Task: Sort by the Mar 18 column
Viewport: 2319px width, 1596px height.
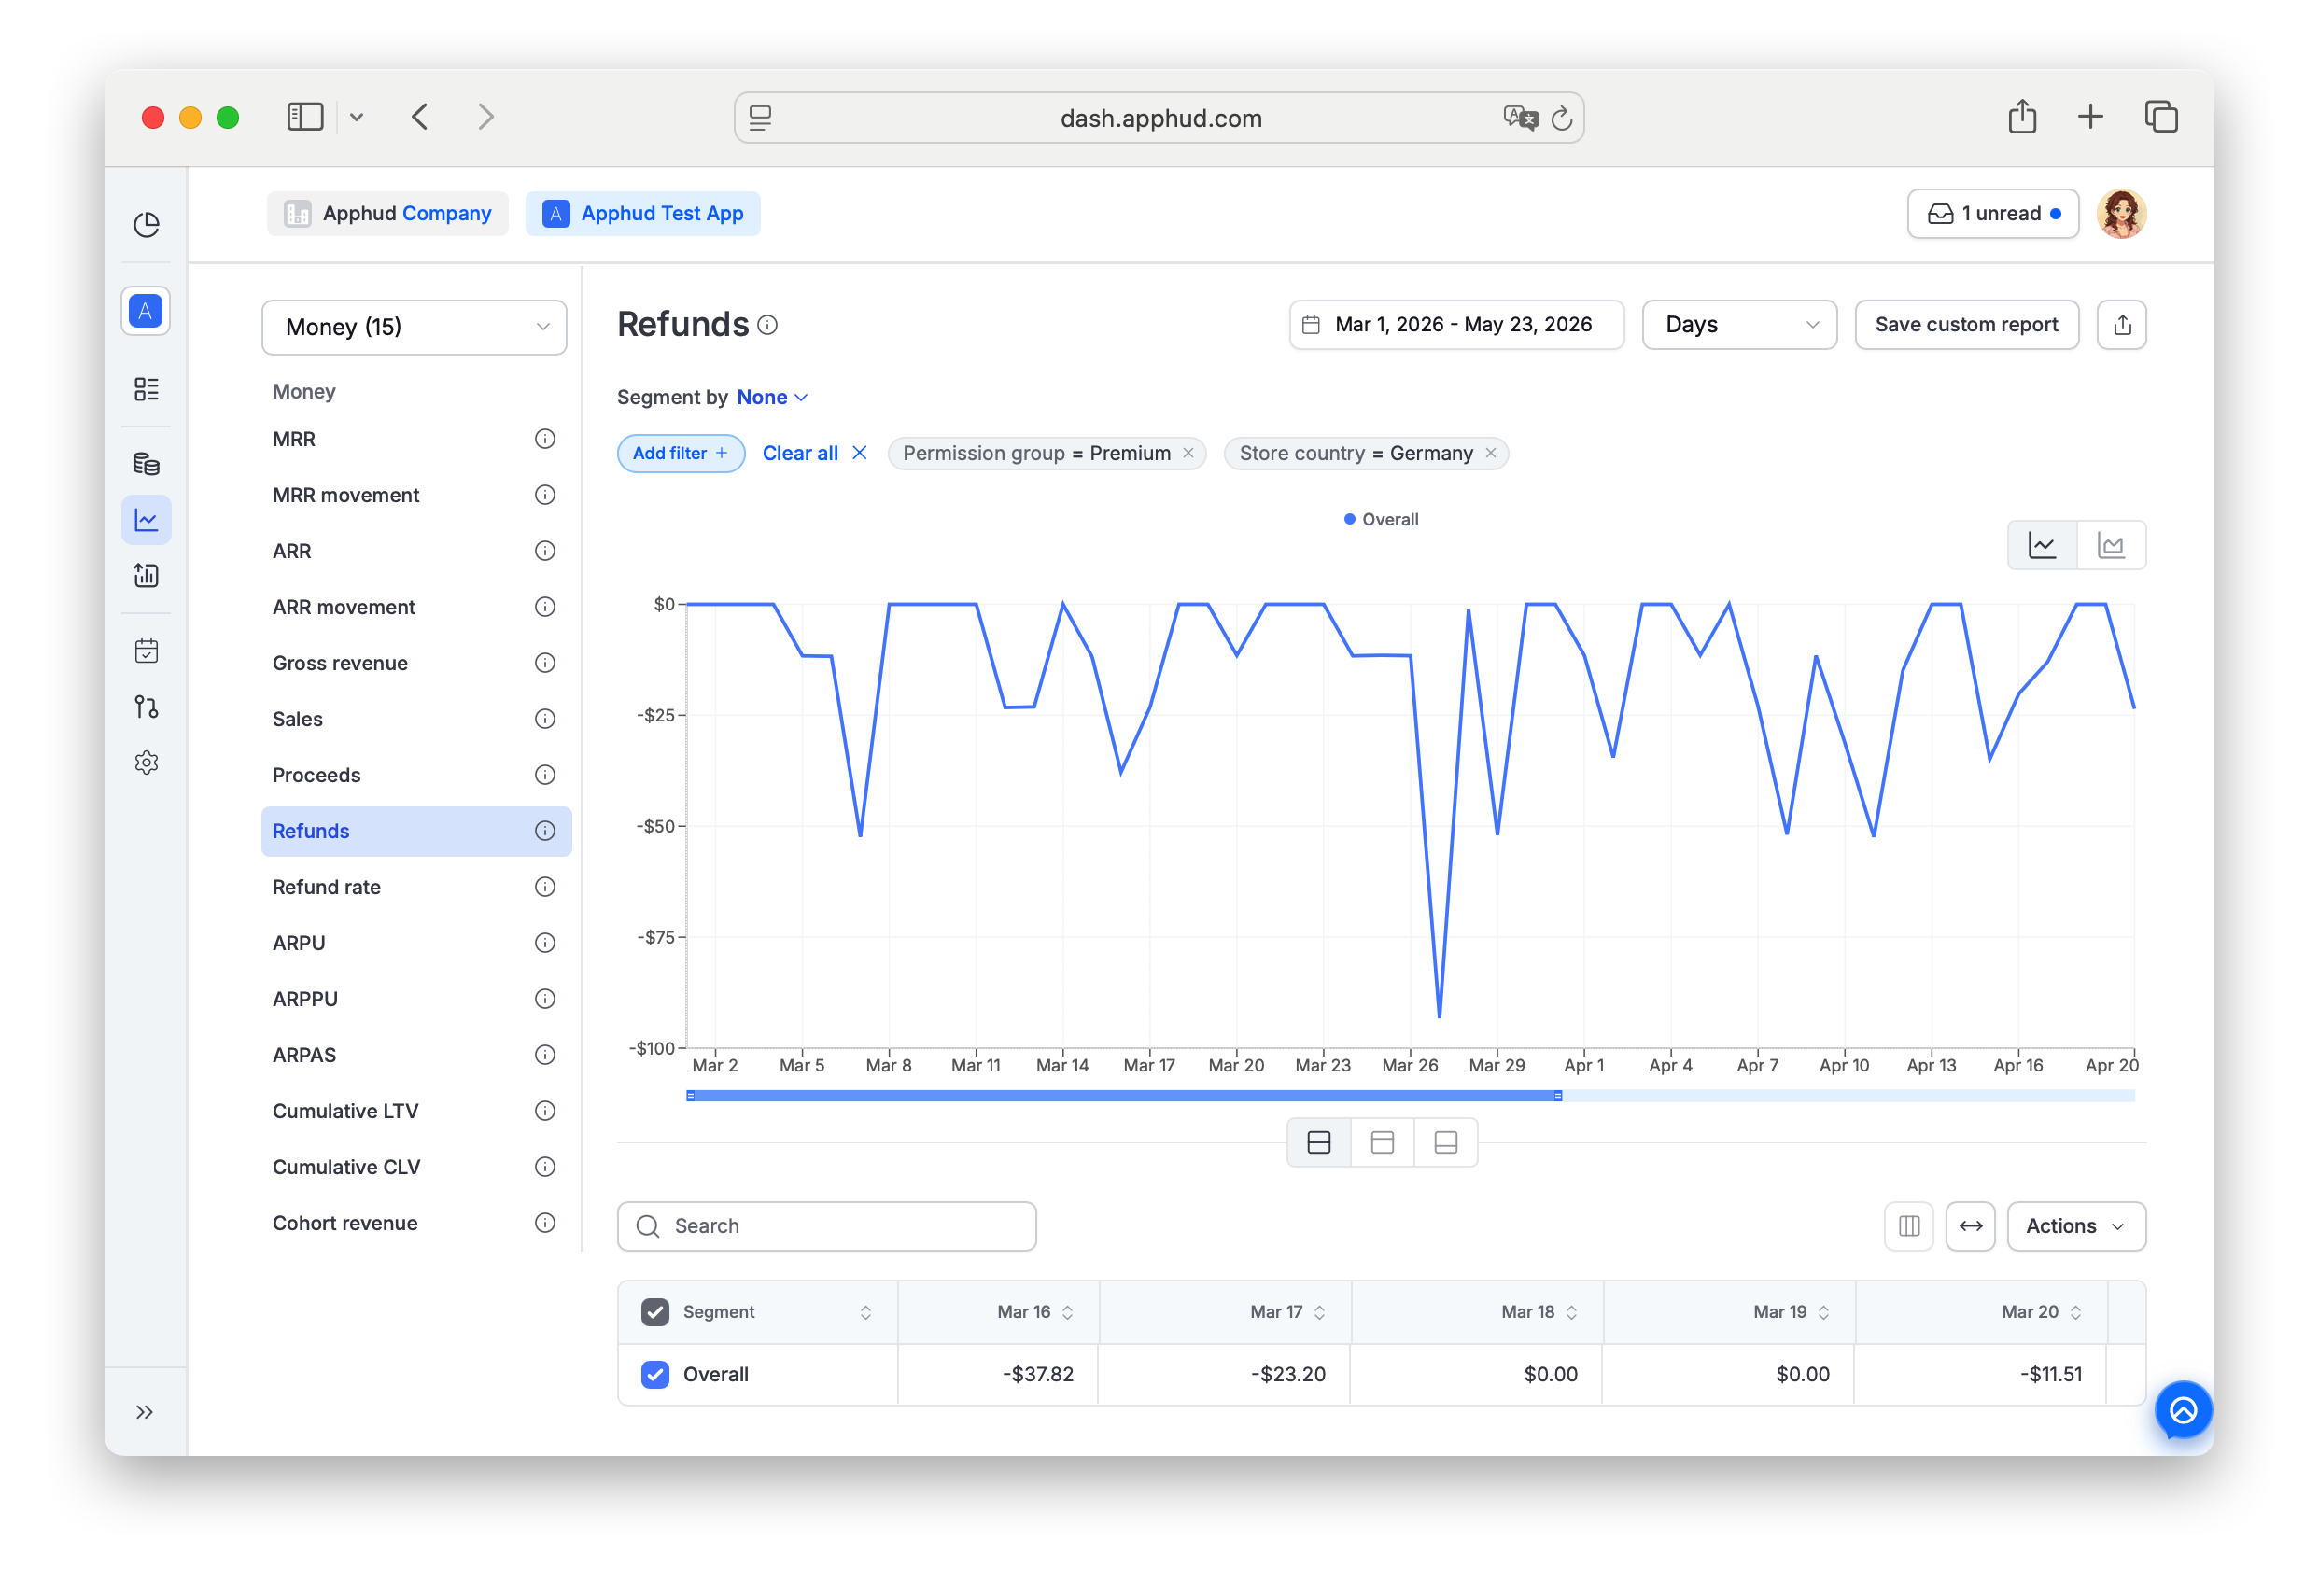Action: click(1571, 1312)
